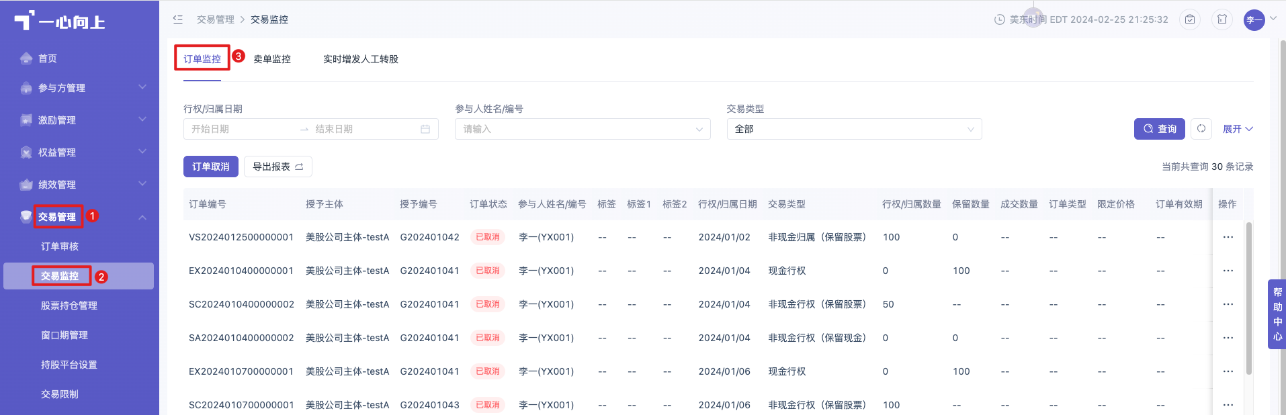The image size is (1286, 415).
Task: Click the page vertical scrollbar
Action: pyautogui.click(x=1282, y=228)
